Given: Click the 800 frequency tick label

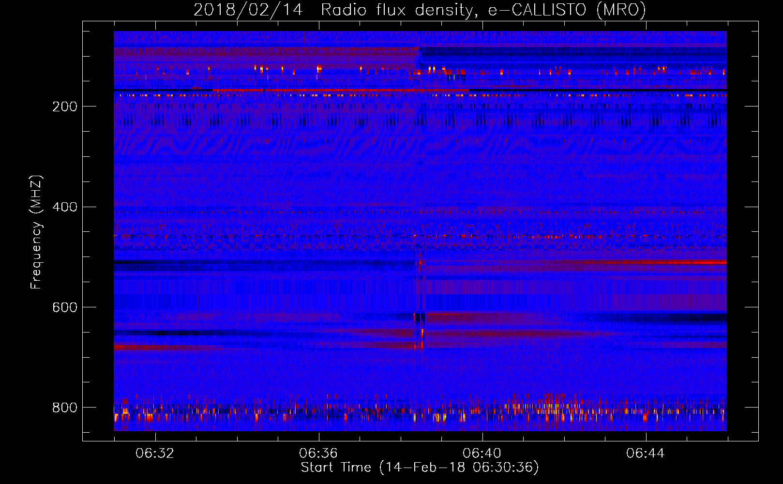Looking at the screenshot, I should (x=65, y=408).
